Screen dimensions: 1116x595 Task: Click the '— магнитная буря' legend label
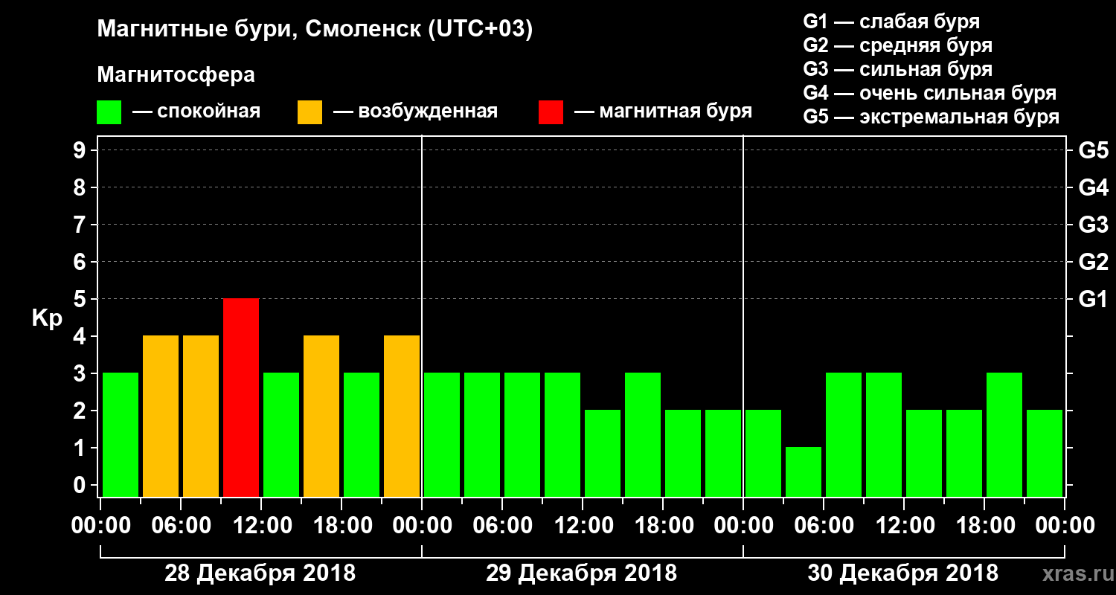663,112
